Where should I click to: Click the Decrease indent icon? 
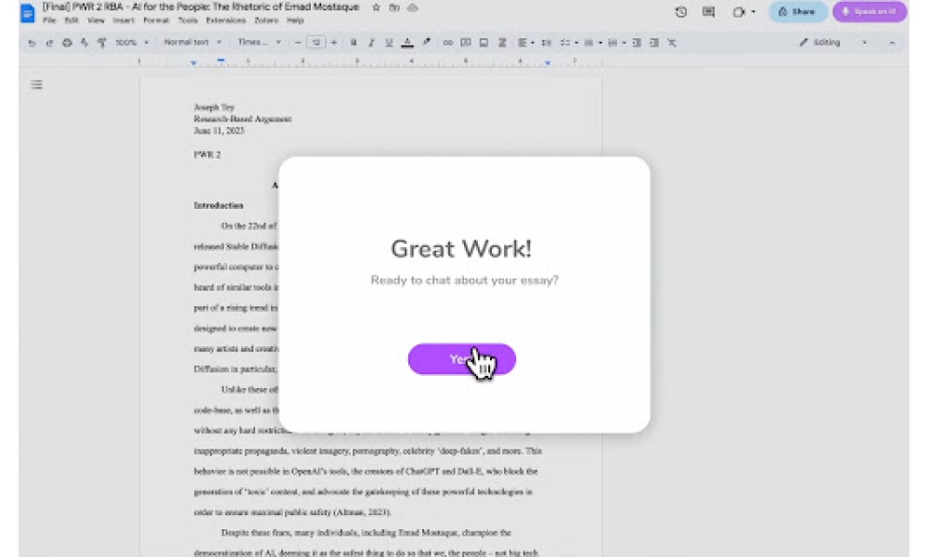pyautogui.click(x=637, y=43)
